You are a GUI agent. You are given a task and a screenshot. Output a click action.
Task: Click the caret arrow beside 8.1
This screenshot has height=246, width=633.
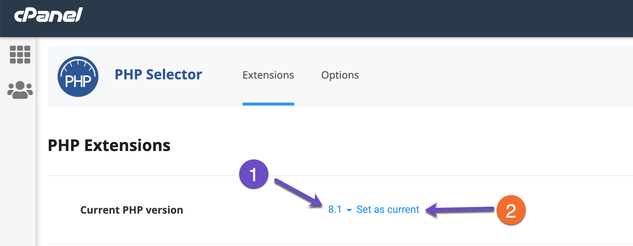click(349, 210)
